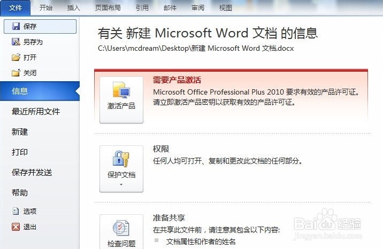Click the Save floppy disk icon

(x=16, y=26)
